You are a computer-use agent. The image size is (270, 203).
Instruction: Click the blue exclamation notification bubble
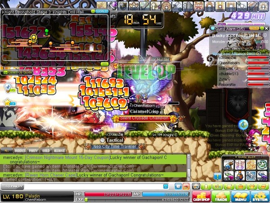point(218,176)
